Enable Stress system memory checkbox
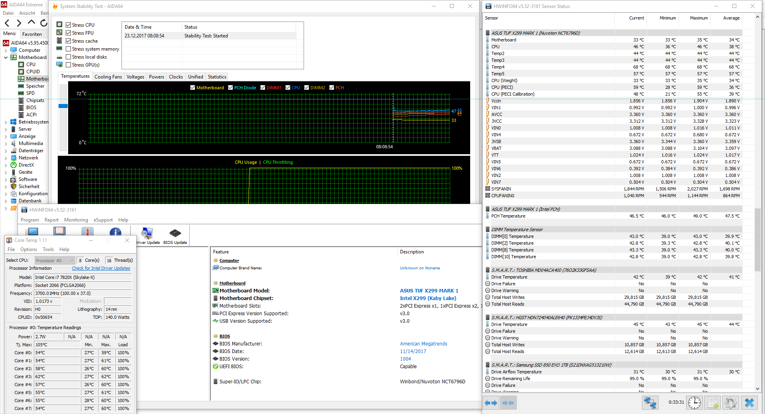Viewport: 765px width, 414px height. [x=69, y=49]
